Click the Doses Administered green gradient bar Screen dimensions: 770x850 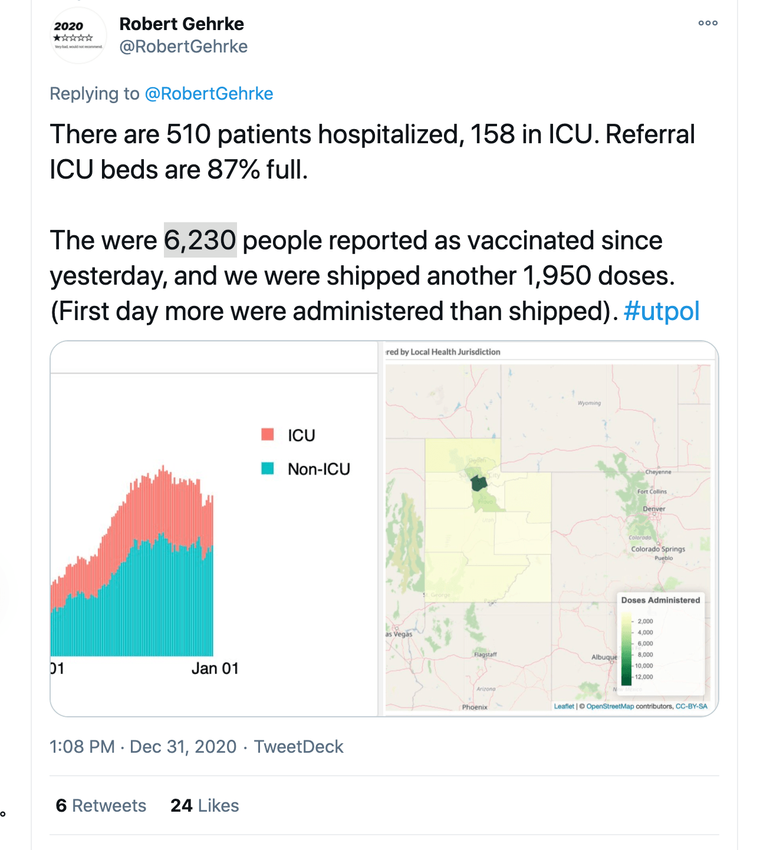point(626,649)
